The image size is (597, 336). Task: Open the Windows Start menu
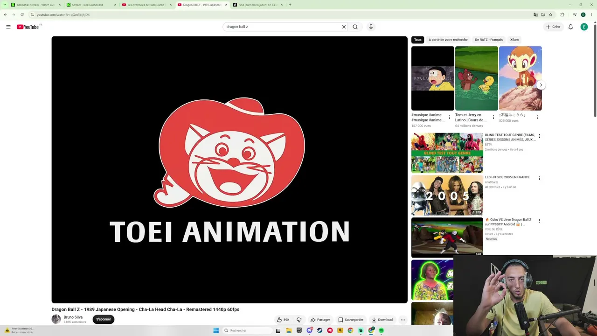coord(216,330)
